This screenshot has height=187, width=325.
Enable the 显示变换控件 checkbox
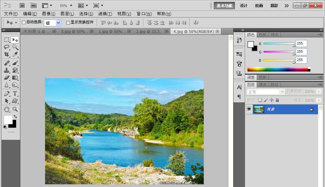(x=68, y=22)
